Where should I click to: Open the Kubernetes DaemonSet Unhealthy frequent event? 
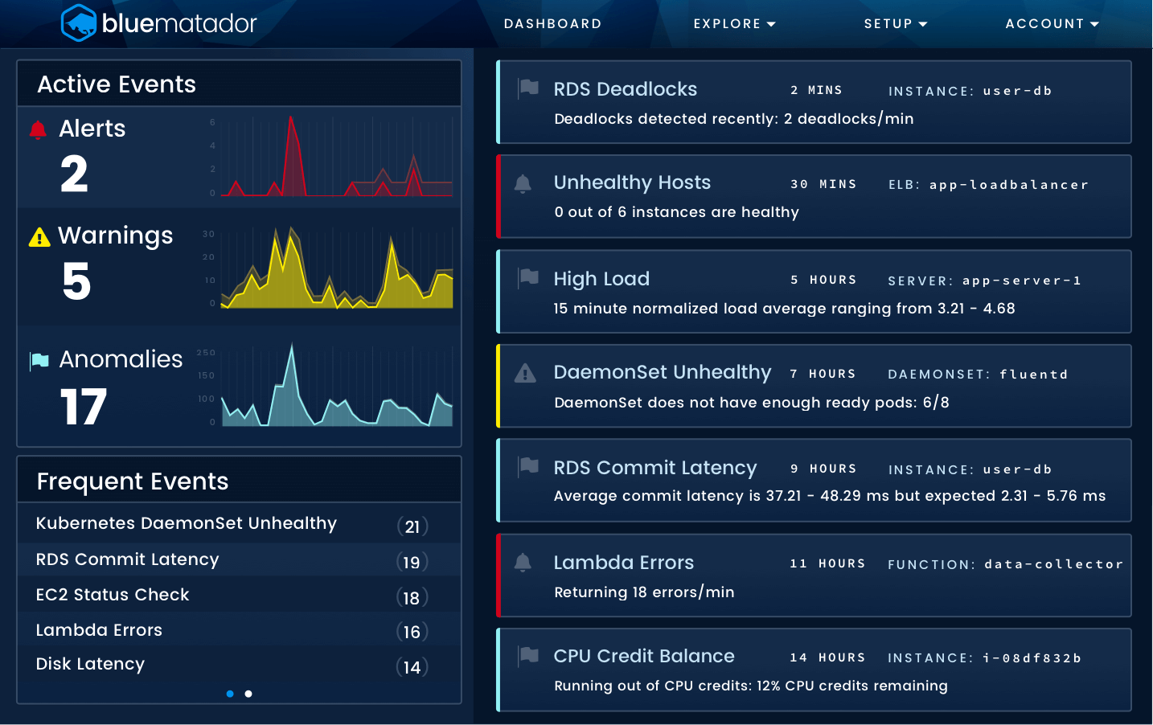coord(187,523)
